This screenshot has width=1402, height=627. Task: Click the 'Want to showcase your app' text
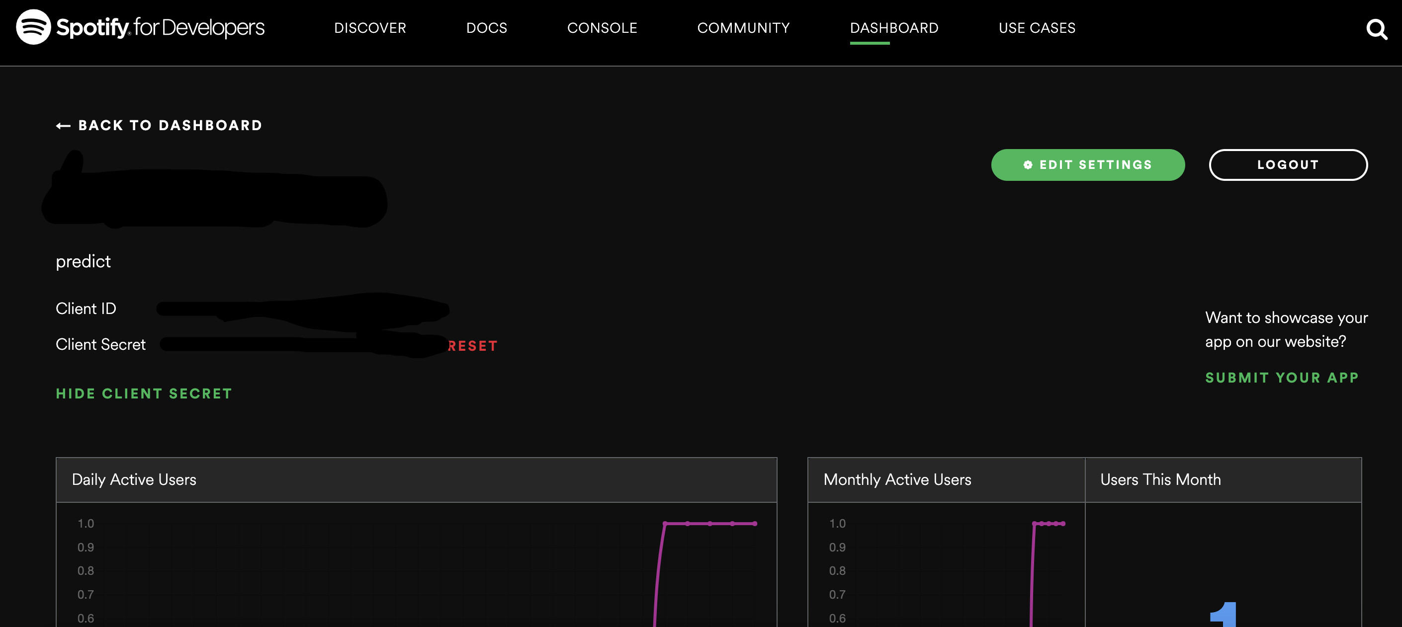[x=1286, y=329]
